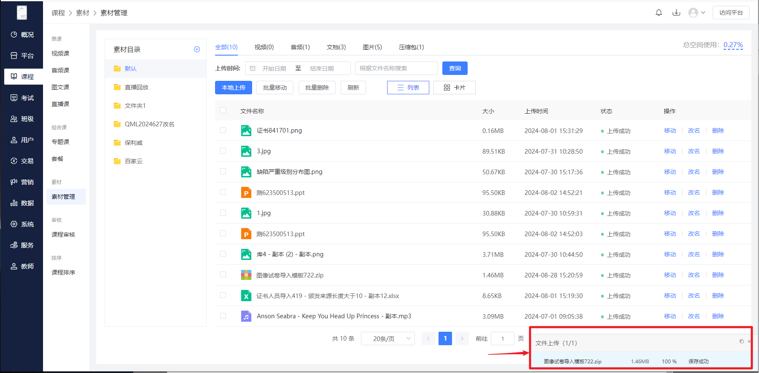The height and width of the screenshot is (373, 759).
Task: Click the ppt icon dated 14:52:21
Action: coord(246,192)
